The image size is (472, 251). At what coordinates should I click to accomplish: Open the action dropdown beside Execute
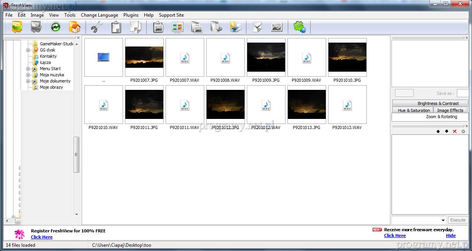click(x=443, y=220)
